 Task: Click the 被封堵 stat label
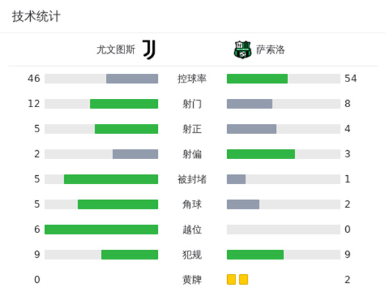pyautogui.click(x=192, y=179)
